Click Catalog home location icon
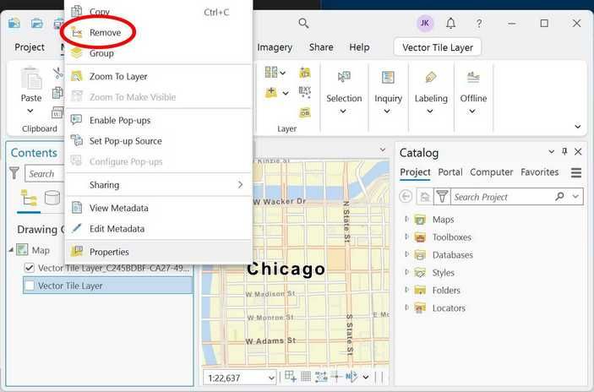 coord(425,197)
